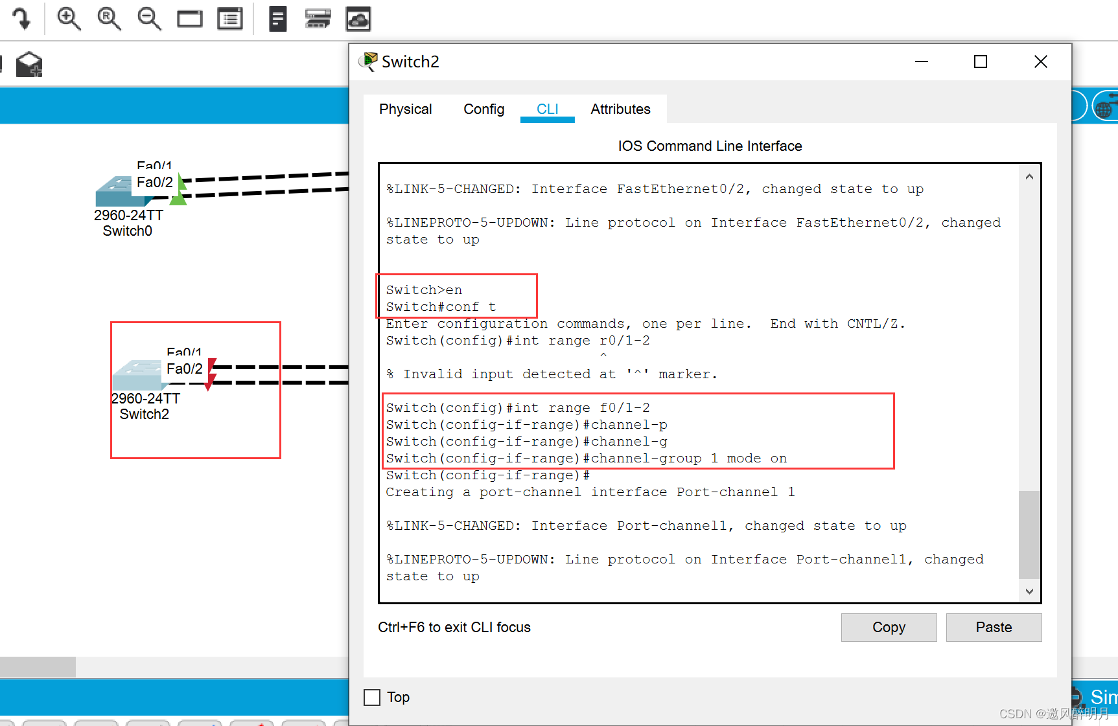Image resolution: width=1118 pixels, height=726 pixels.
Task: Zoom out of the workspace
Action: [149, 19]
